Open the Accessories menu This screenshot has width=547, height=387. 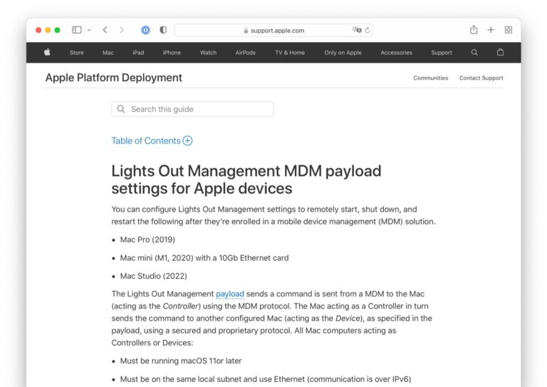tap(396, 53)
